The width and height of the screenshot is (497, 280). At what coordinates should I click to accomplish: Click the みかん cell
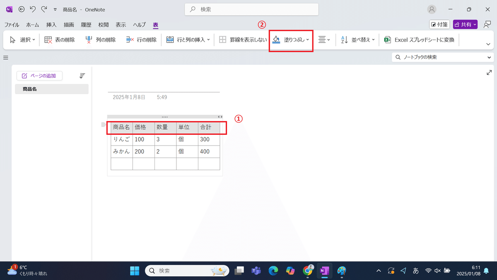(122, 151)
